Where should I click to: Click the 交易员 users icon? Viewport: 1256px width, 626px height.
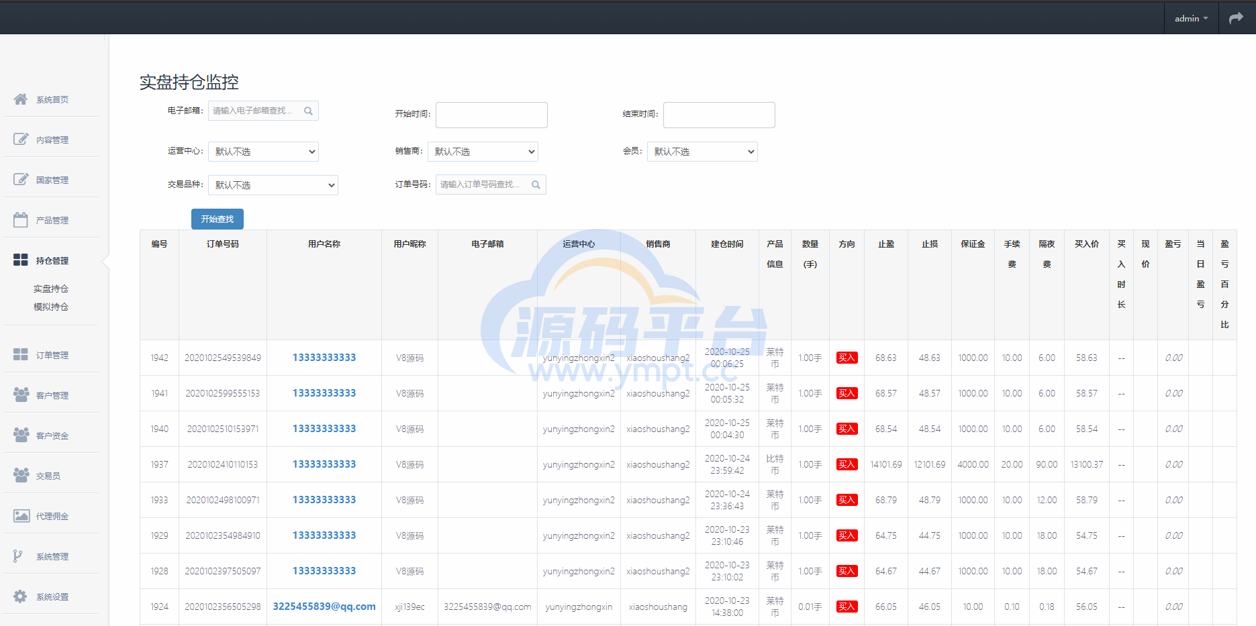click(21, 475)
